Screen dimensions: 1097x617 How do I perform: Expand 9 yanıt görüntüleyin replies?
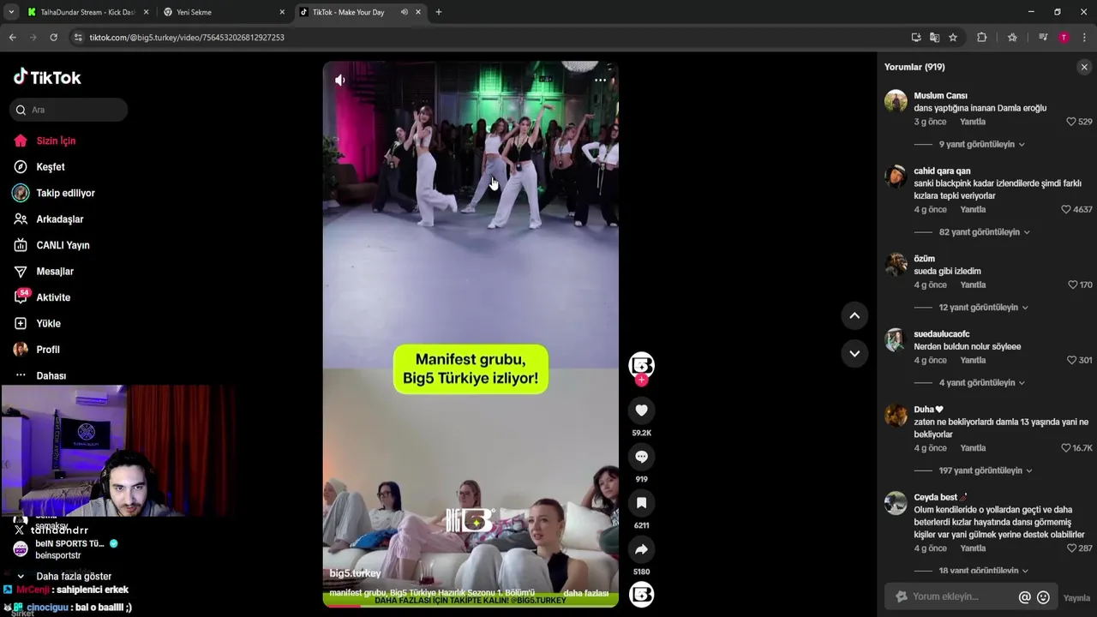(x=981, y=145)
